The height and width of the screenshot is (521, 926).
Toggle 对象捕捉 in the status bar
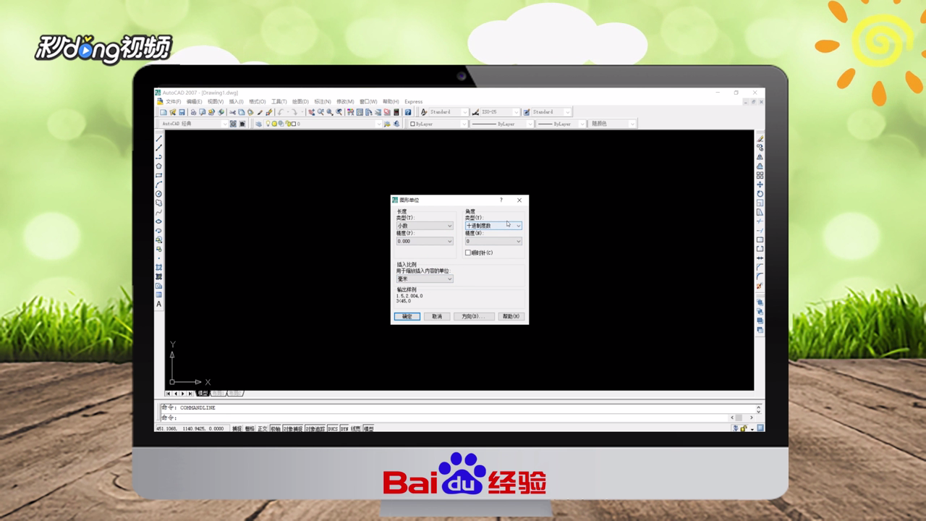pos(292,427)
